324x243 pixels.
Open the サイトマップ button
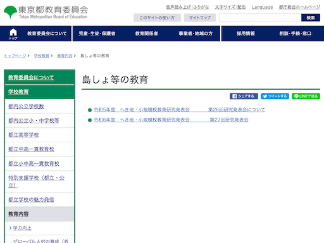click(x=200, y=18)
